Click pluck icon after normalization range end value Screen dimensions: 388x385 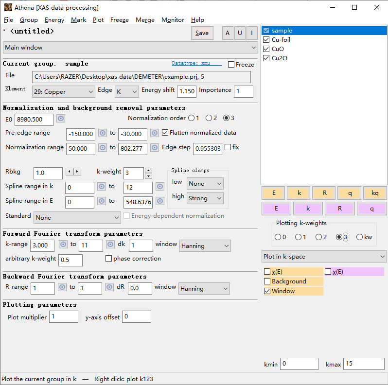point(154,148)
